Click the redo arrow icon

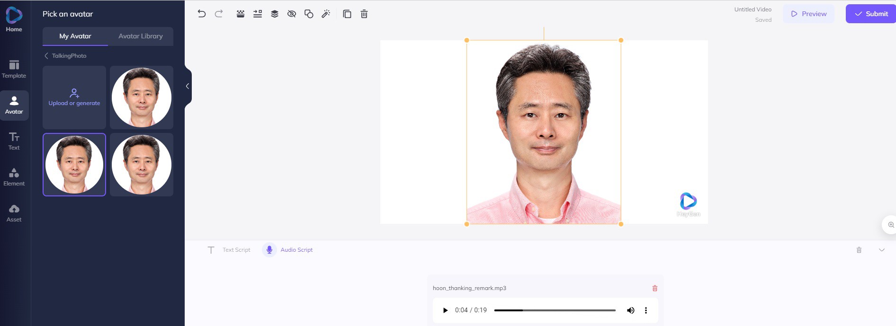219,14
